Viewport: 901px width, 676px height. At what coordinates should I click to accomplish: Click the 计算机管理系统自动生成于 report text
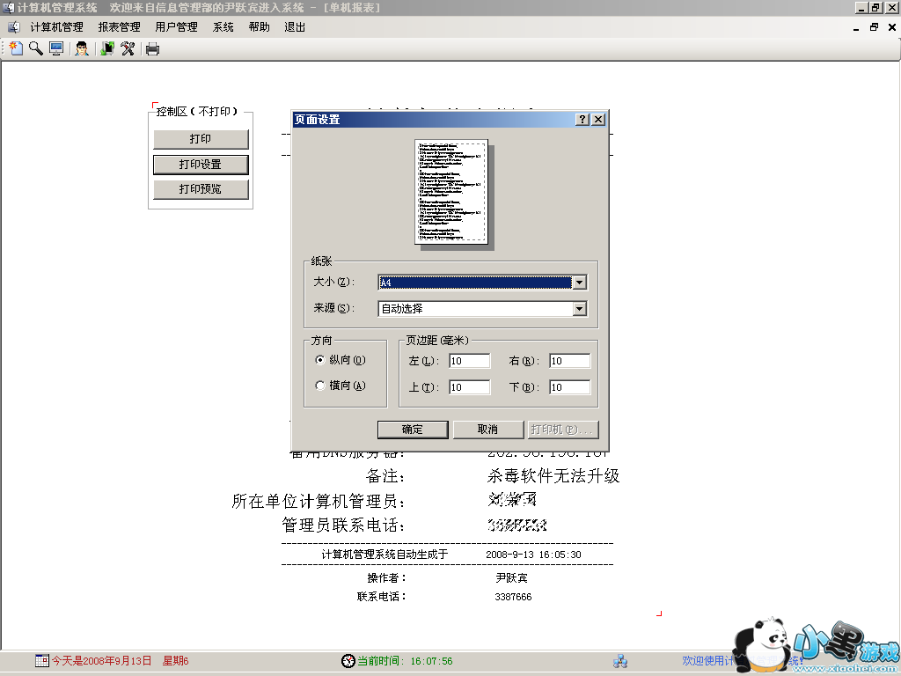coord(385,555)
